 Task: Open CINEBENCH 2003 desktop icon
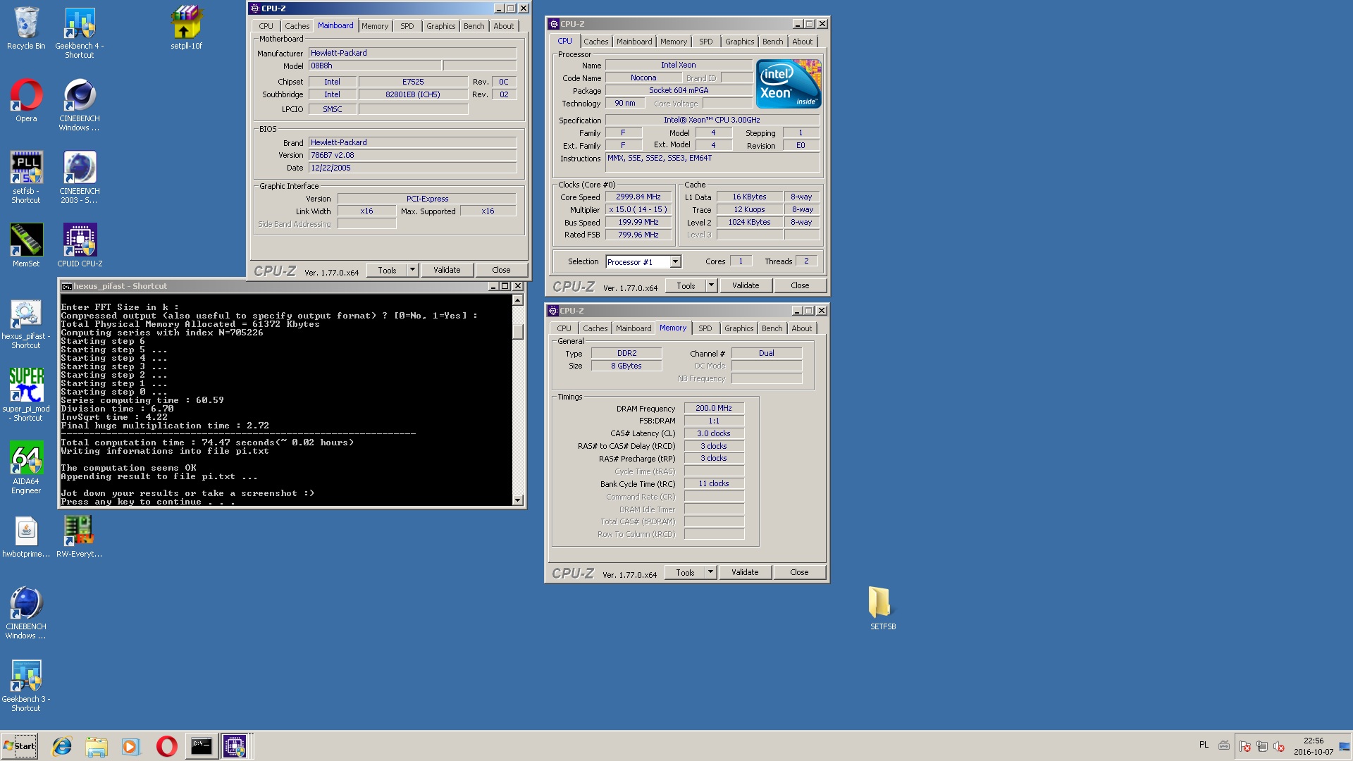click(x=80, y=178)
